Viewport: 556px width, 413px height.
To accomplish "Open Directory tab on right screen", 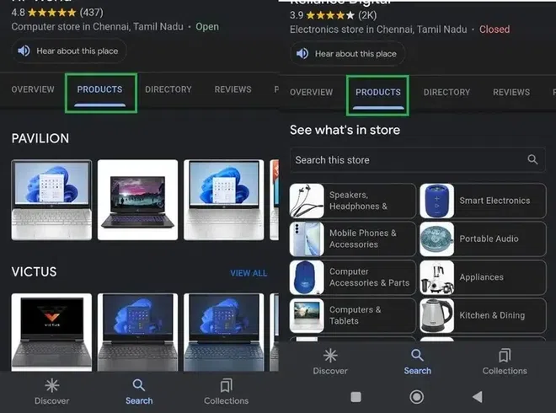I will (x=446, y=92).
